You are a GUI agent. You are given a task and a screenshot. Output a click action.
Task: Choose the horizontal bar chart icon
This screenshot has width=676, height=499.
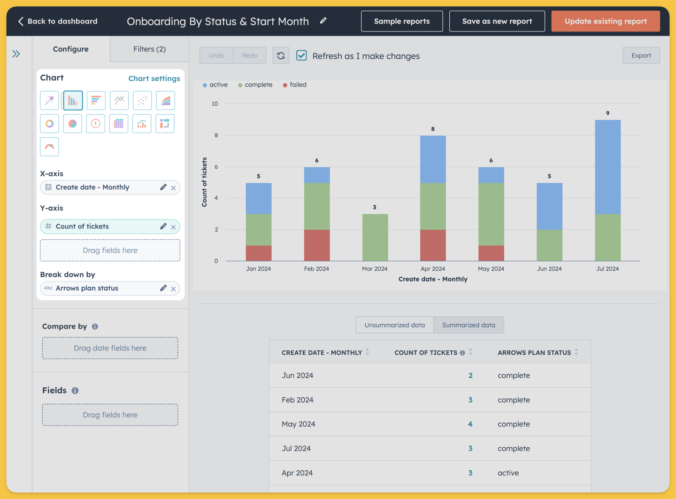point(96,101)
